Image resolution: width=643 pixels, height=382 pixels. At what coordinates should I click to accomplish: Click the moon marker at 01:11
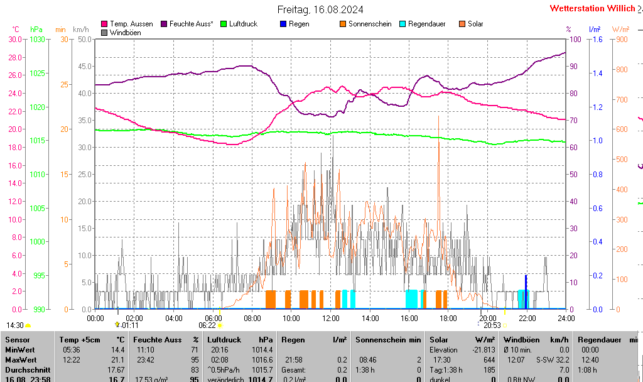(117, 325)
